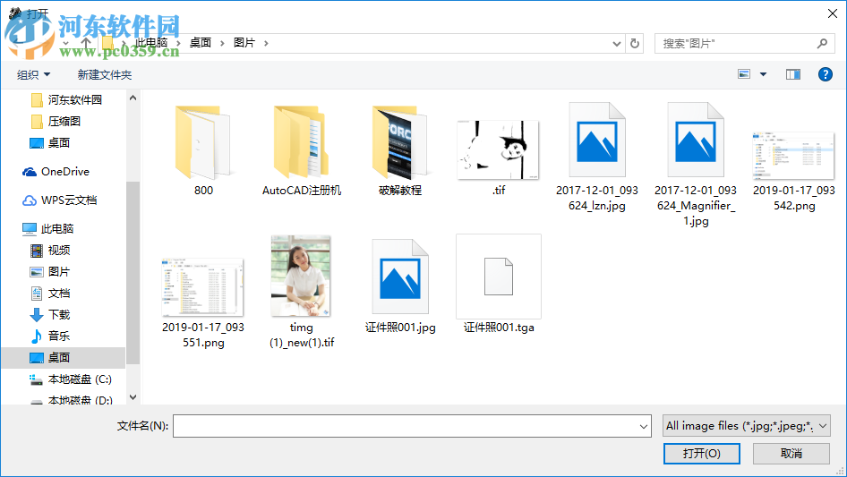847x477 pixels.
Task: Open the 组织 menu
Action: point(33,74)
